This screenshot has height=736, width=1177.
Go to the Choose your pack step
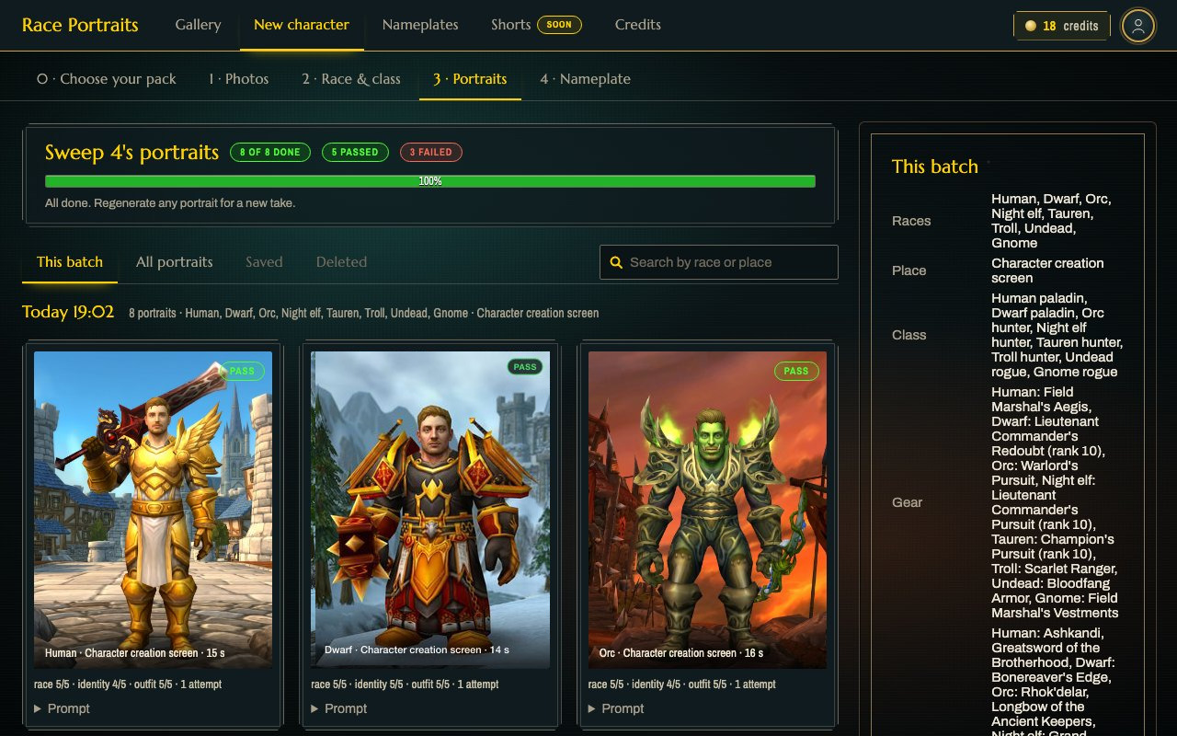click(x=107, y=79)
